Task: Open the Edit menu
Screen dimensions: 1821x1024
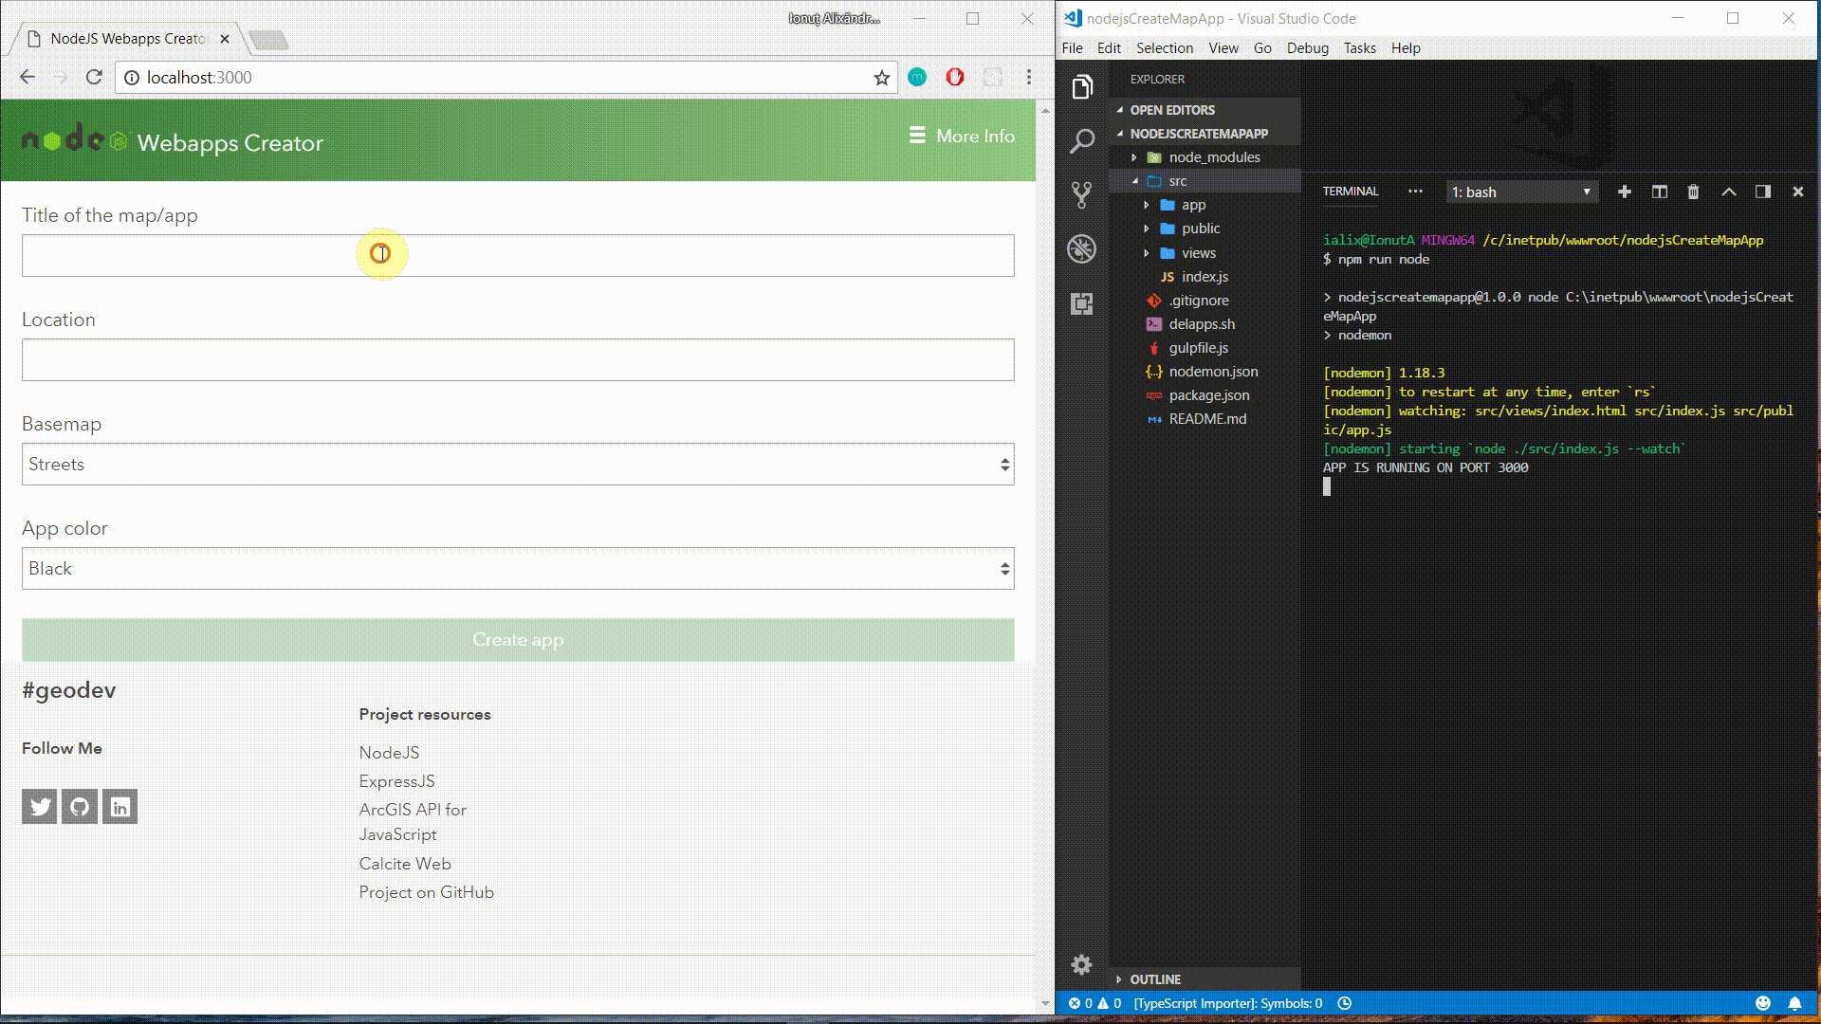Action: [1109, 48]
